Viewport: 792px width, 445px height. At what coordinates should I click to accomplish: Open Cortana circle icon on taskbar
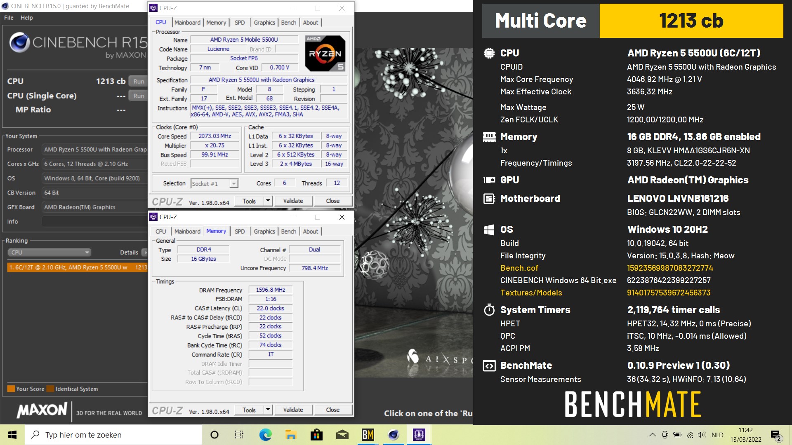pyautogui.click(x=214, y=435)
